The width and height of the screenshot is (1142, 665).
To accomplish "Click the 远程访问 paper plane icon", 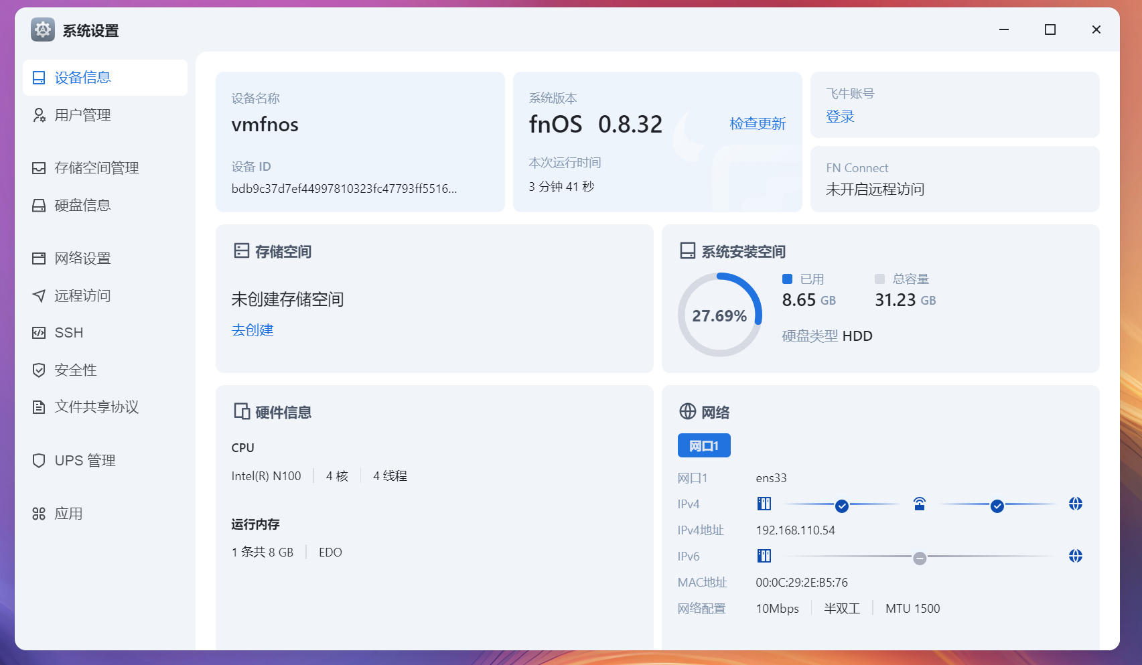I will click(39, 295).
